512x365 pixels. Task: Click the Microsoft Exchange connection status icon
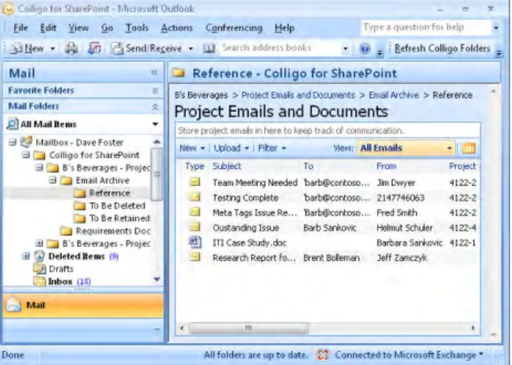(322, 355)
